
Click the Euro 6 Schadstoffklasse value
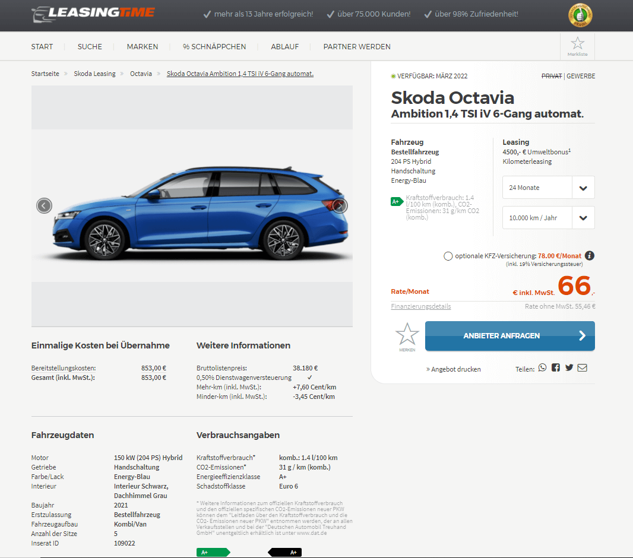[x=288, y=486]
